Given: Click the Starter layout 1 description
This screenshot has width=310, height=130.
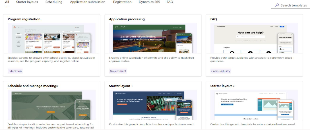Looking at the screenshot, I should (152, 124).
